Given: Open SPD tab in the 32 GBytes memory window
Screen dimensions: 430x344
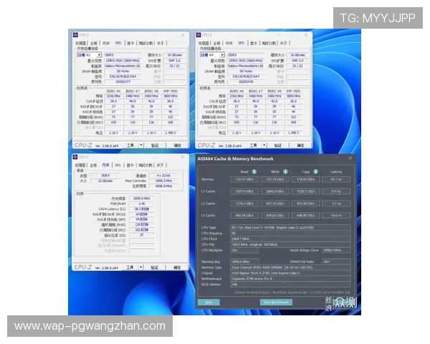Looking at the screenshot, I should pyautogui.click(x=118, y=165).
